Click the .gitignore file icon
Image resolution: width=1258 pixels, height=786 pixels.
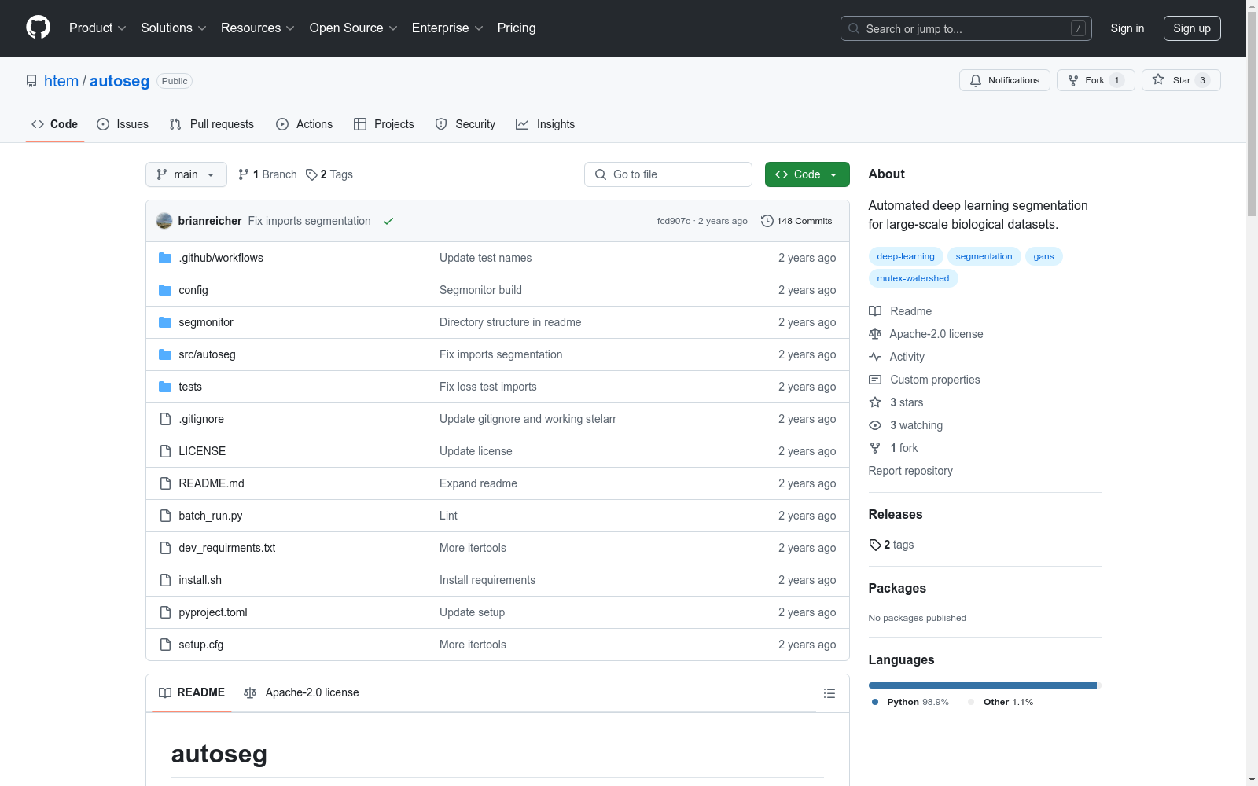(x=165, y=419)
